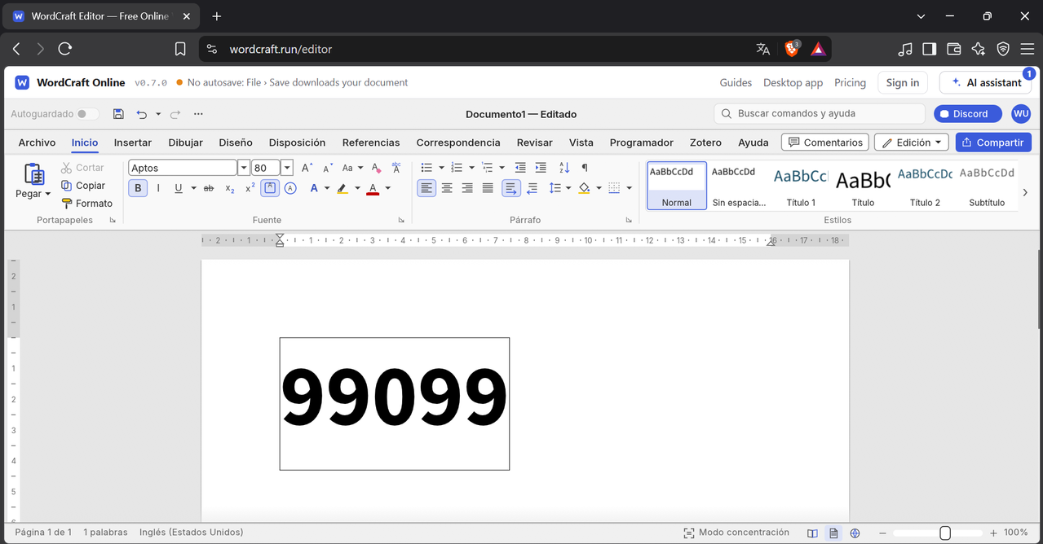1043x544 pixels.
Task: Click the superscript x² icon
Action: [x=250, y=188]
